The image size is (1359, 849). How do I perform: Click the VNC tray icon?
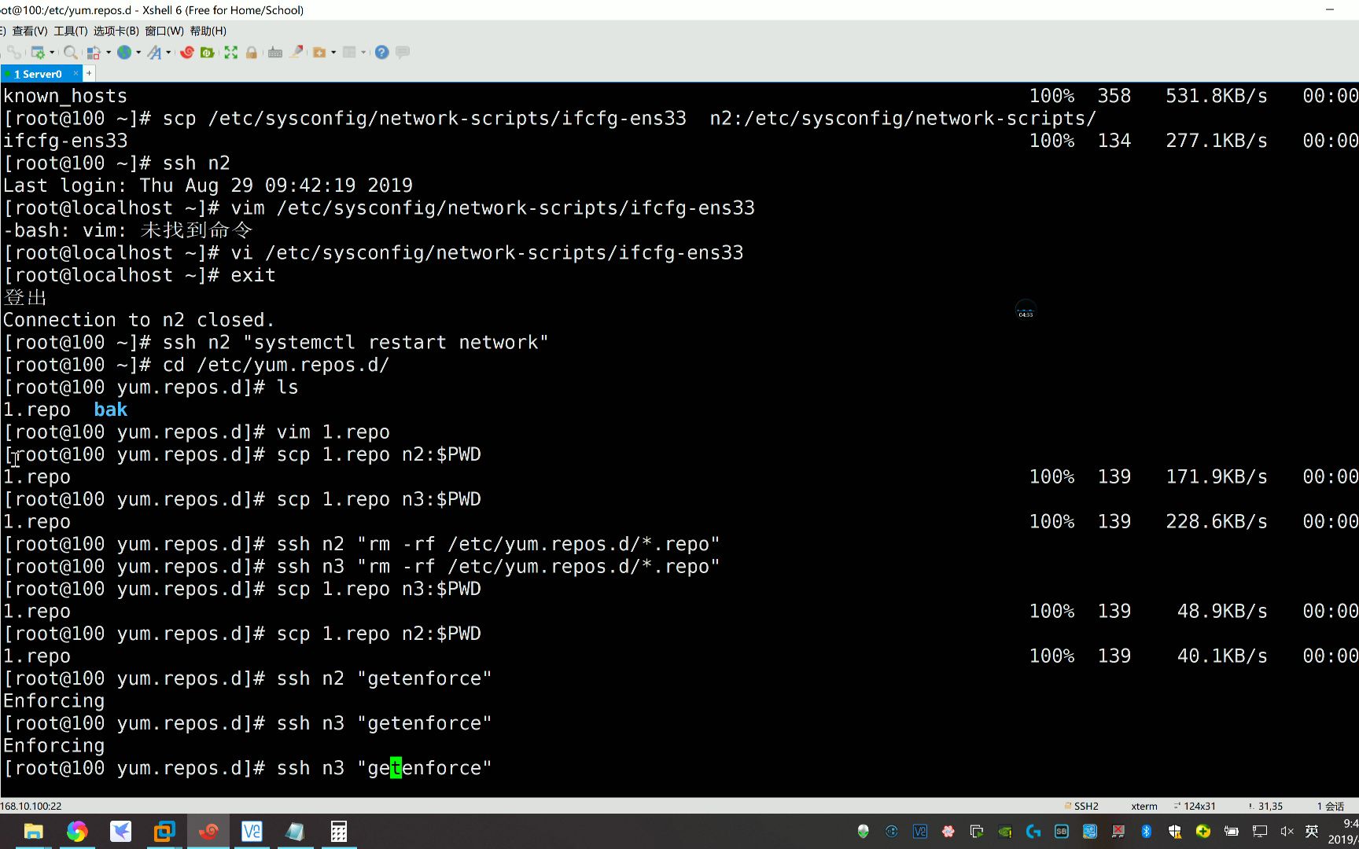920,831
